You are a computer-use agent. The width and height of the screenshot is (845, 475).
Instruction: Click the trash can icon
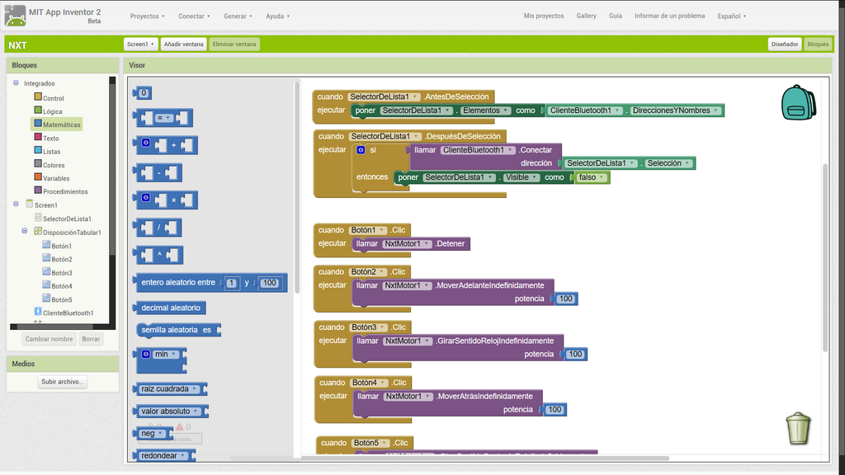tap(798, 428)
